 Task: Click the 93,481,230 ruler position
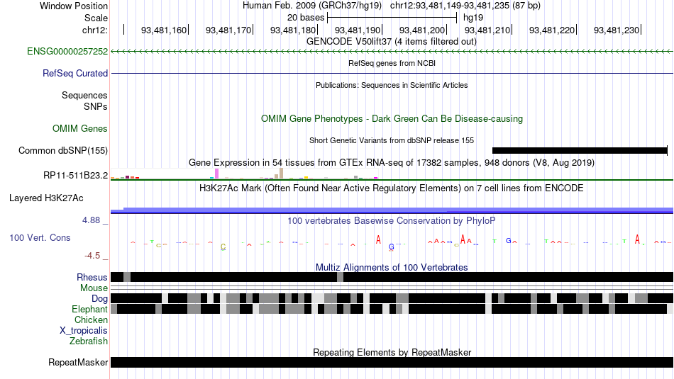point(617,30)
